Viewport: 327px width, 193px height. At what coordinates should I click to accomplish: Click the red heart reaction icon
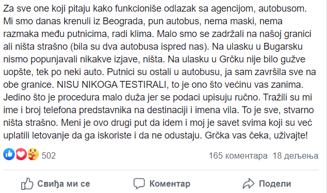pos(21,154)
